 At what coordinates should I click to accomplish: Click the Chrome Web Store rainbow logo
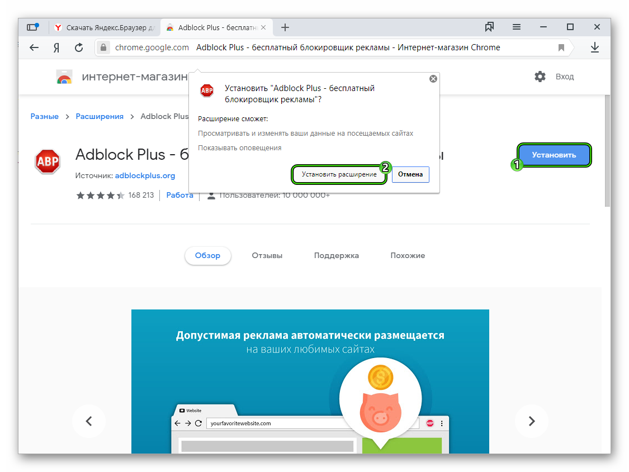[x=64, y=77]
